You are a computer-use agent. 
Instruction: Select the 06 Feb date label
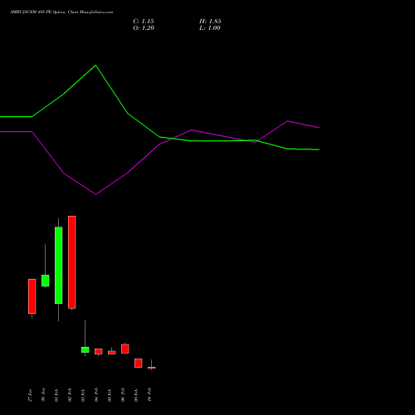123,395
